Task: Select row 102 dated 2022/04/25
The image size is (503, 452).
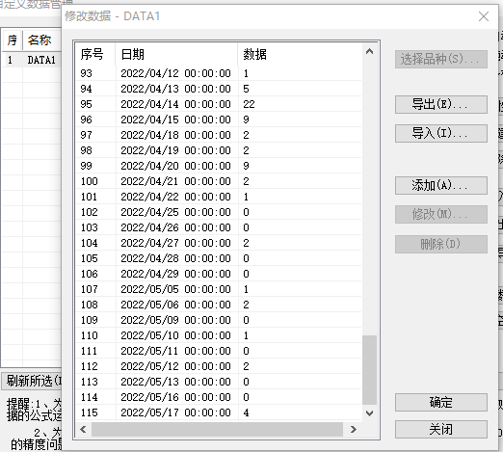Action: (219, 212)
